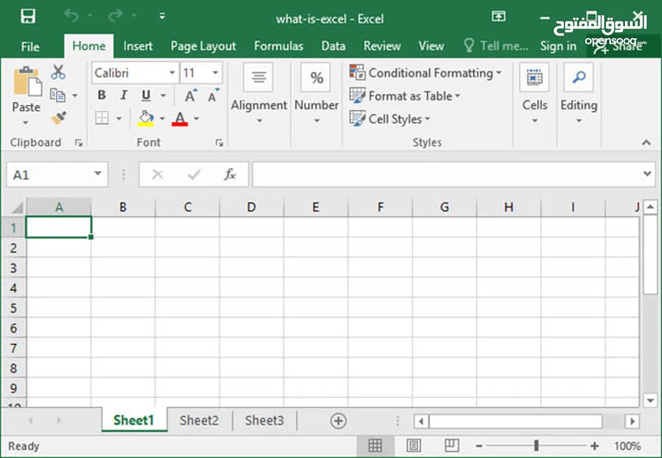Click Sign in
The image size is (662, 458).
tap(558, 46)
